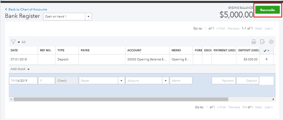The width and height of the screenshot is (283, 120).
Task: Open the Payee dropdown arrow
Action: click(x=121, y=81)
